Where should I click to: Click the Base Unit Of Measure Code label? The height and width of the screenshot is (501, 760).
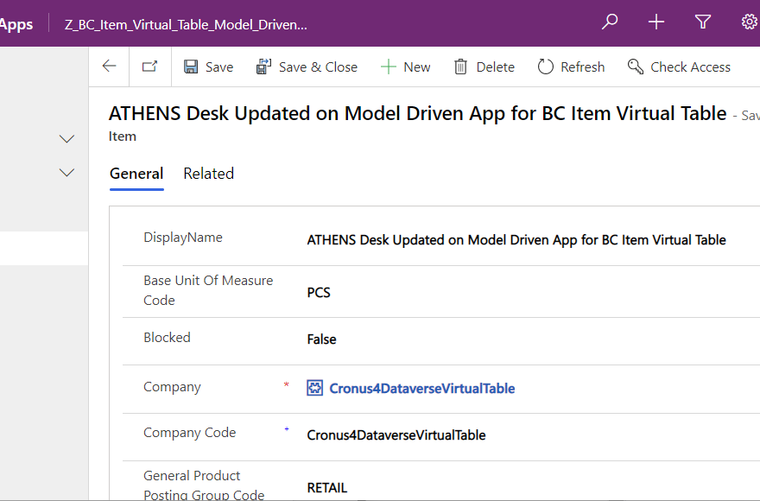208,290
